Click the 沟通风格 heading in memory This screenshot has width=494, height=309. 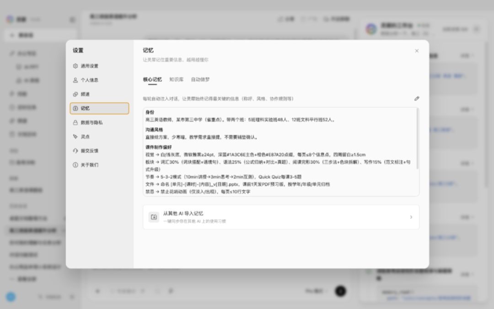point(155,130)
